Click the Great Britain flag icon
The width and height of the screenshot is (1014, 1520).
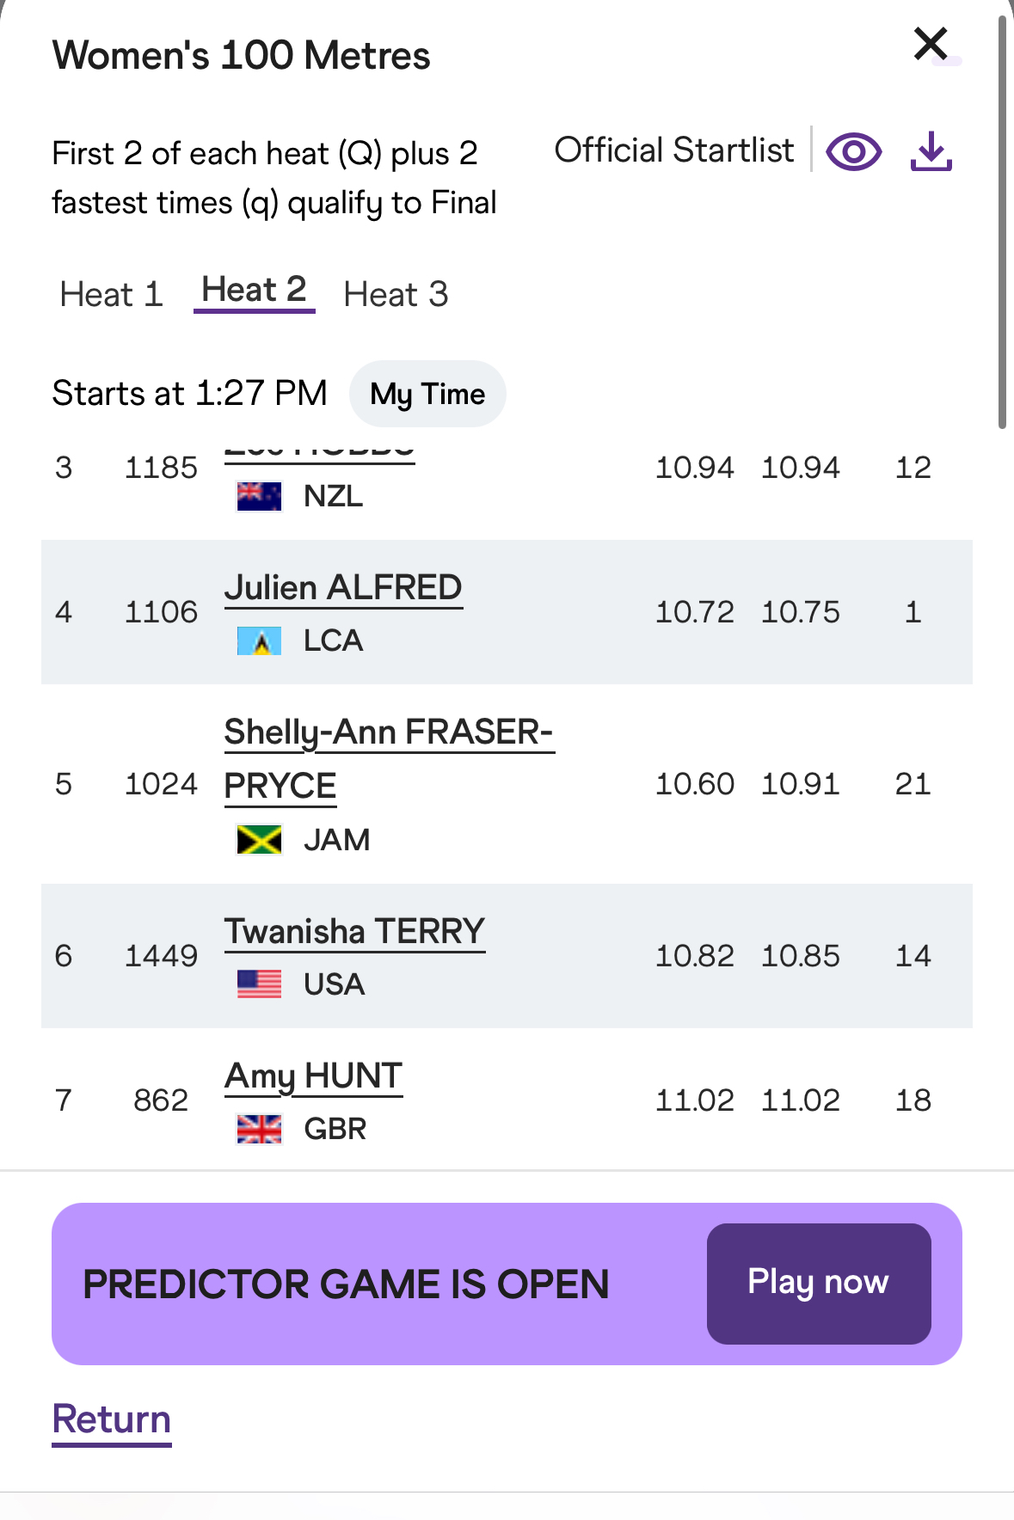coord(259,1128)
